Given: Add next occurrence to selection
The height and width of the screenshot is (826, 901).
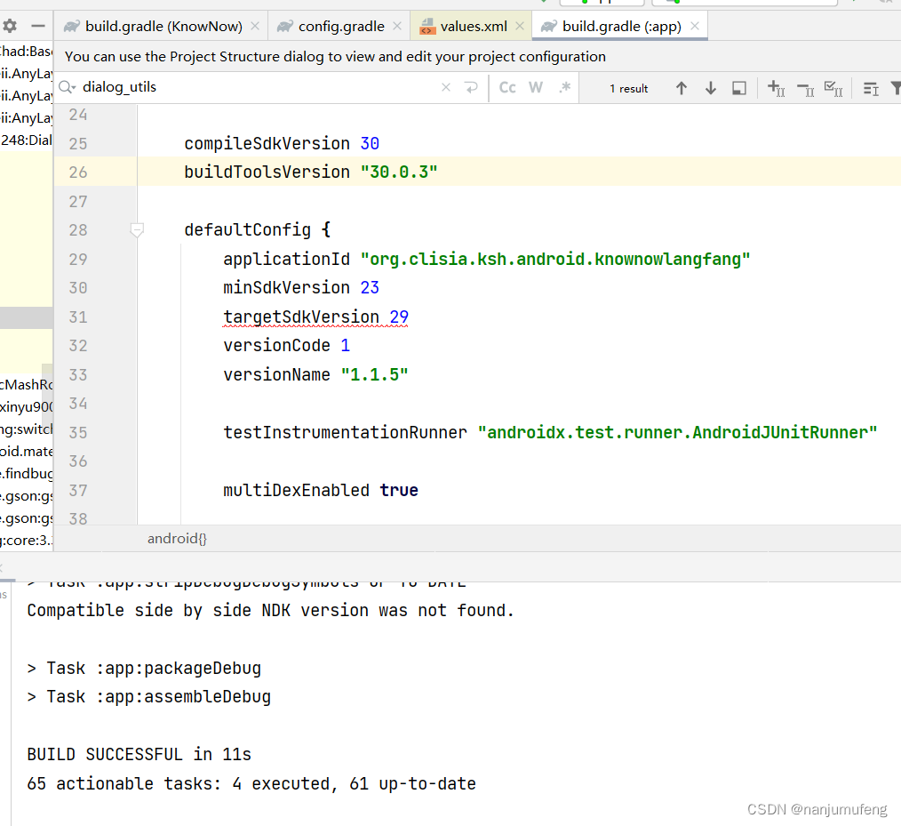Looking at the screenshot, I should (775, 88).
